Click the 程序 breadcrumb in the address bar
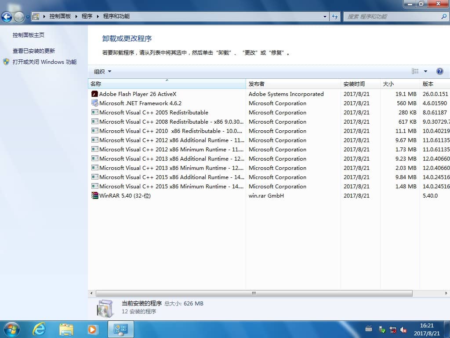 coord(87,16)
